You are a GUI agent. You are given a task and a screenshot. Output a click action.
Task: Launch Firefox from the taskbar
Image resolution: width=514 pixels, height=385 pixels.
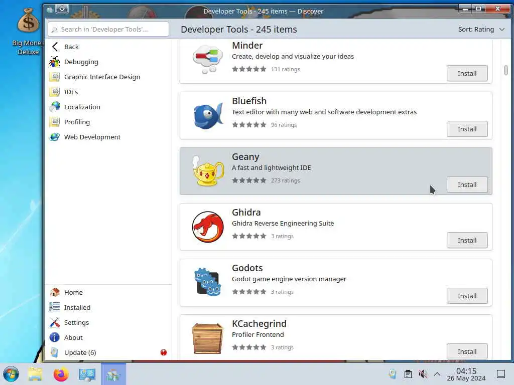[x=61, y=374]
